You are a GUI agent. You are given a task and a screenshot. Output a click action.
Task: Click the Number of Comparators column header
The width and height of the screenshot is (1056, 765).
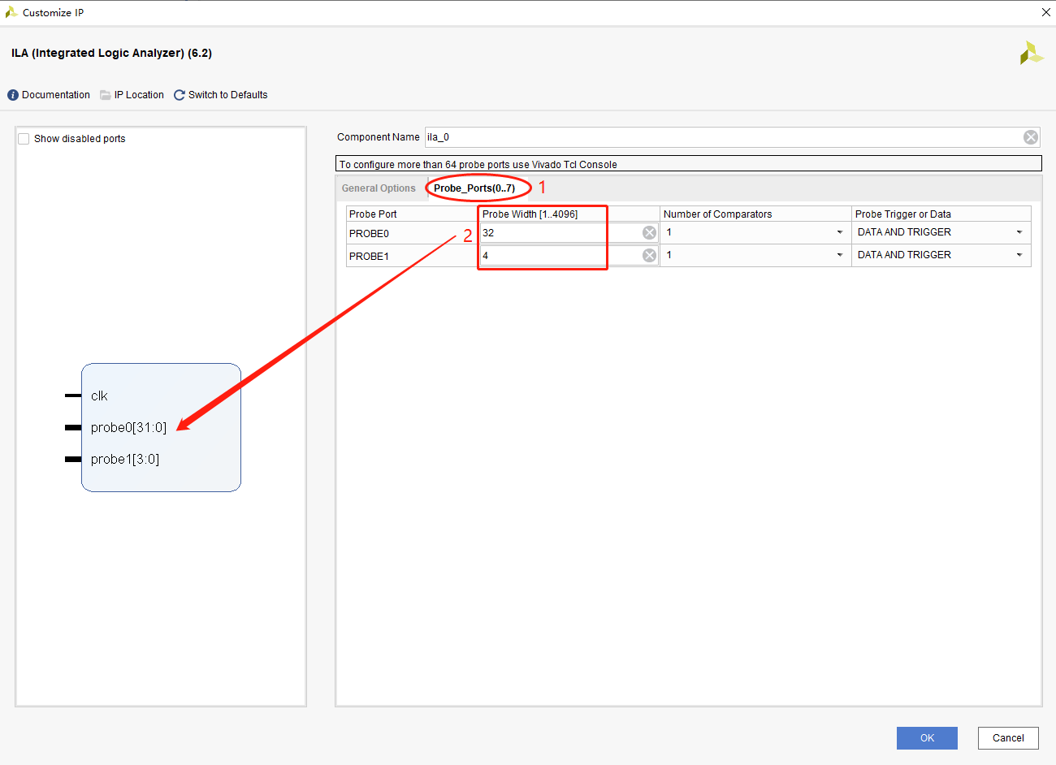pyautogui.click(x=755, y=214)
